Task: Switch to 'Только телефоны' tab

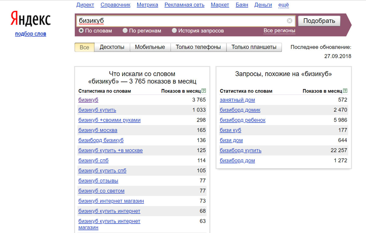Action: [x=198, y=47]
